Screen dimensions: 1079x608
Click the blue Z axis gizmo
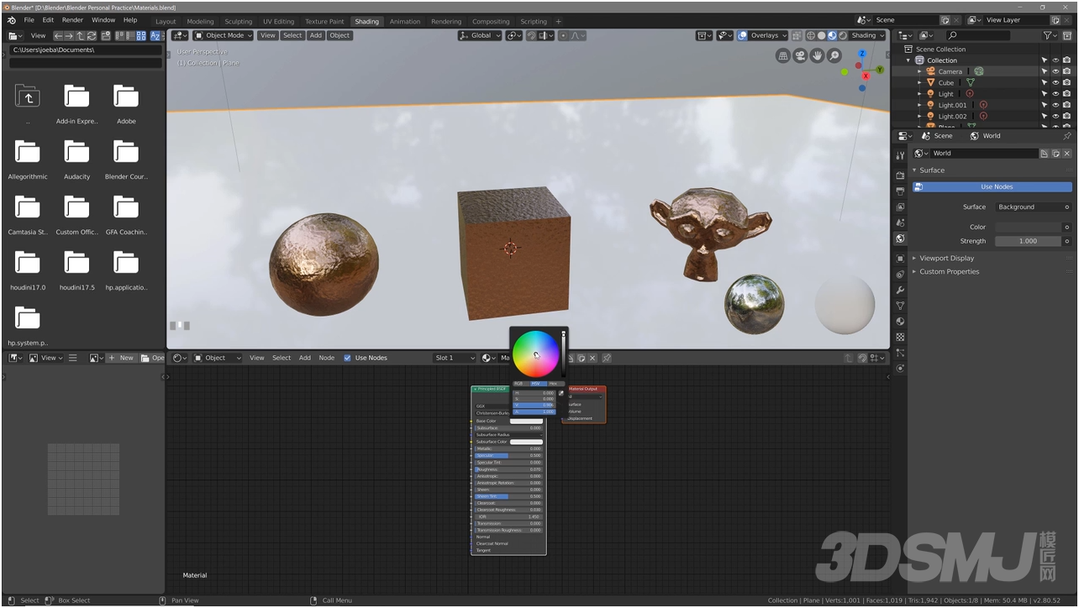pos(861,53)
